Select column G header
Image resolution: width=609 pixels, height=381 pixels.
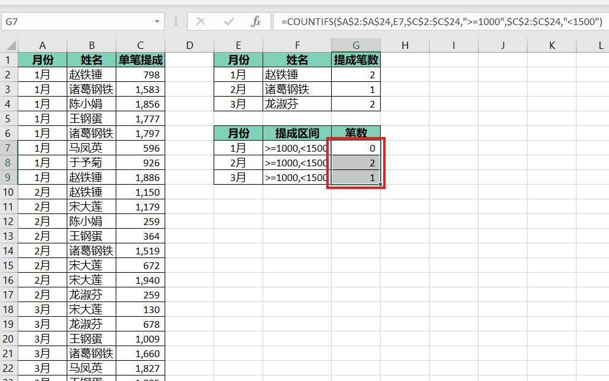click(356, 45)
